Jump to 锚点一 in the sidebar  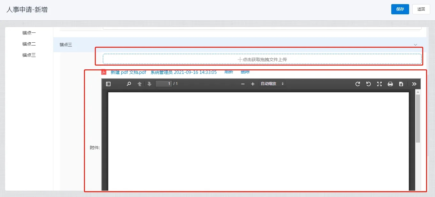point(29,33)
